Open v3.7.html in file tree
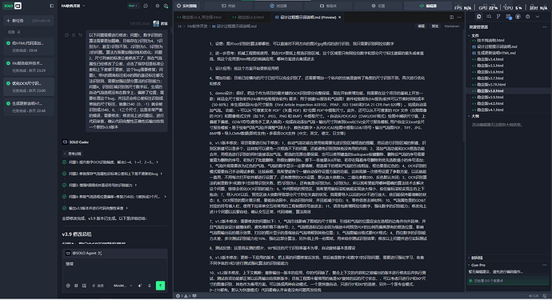Viewport: 552px width, 300px height. pyautogui.click(x=490, y=78)
